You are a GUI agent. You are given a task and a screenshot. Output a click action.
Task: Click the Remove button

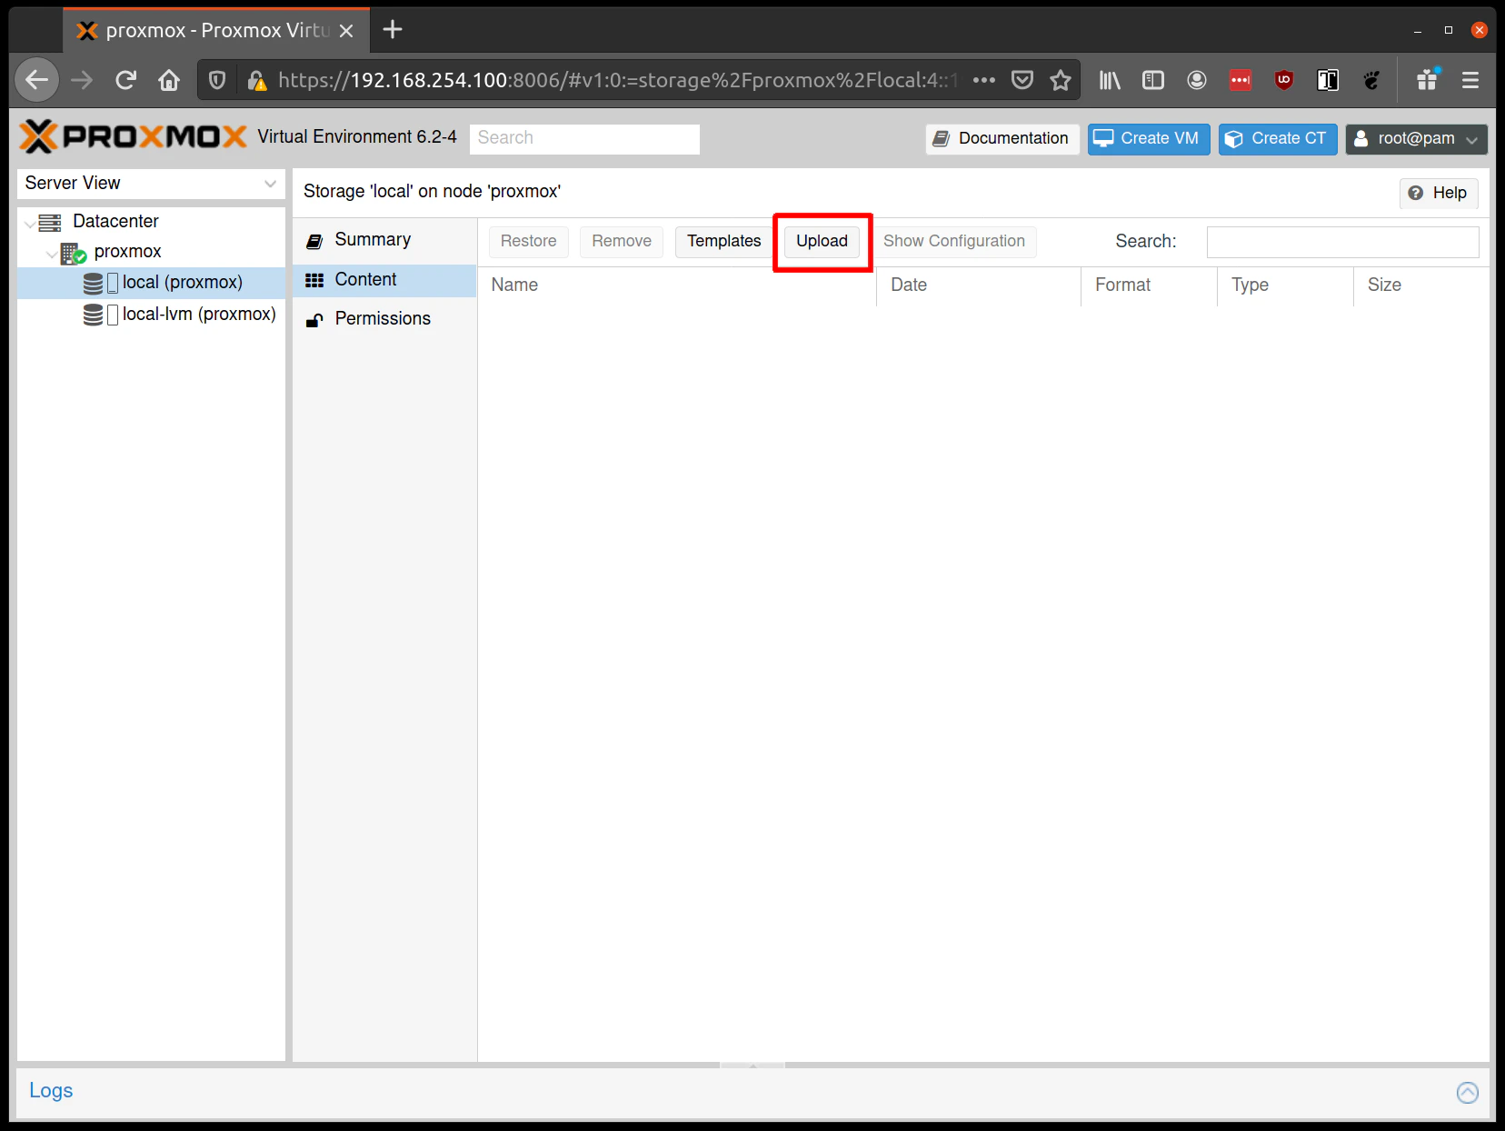point(622,242)
